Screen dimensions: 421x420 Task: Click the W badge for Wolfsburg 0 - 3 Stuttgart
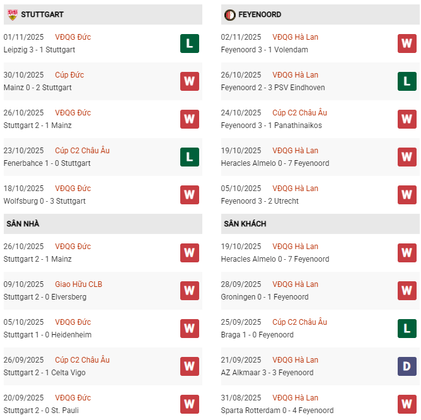[189, 195]
